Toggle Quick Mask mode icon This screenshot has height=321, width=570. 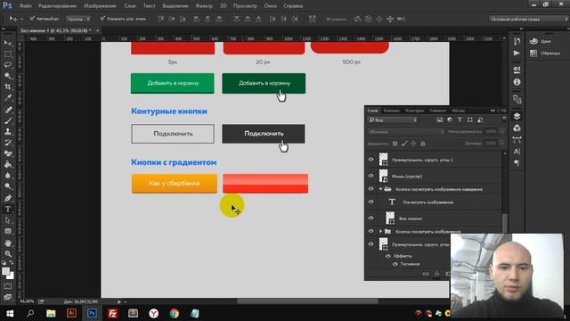tap(8, 286)
